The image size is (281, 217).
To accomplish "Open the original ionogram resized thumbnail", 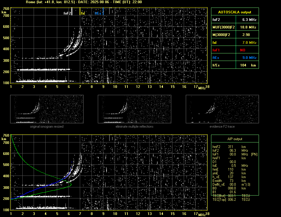I will pos(47,109).
